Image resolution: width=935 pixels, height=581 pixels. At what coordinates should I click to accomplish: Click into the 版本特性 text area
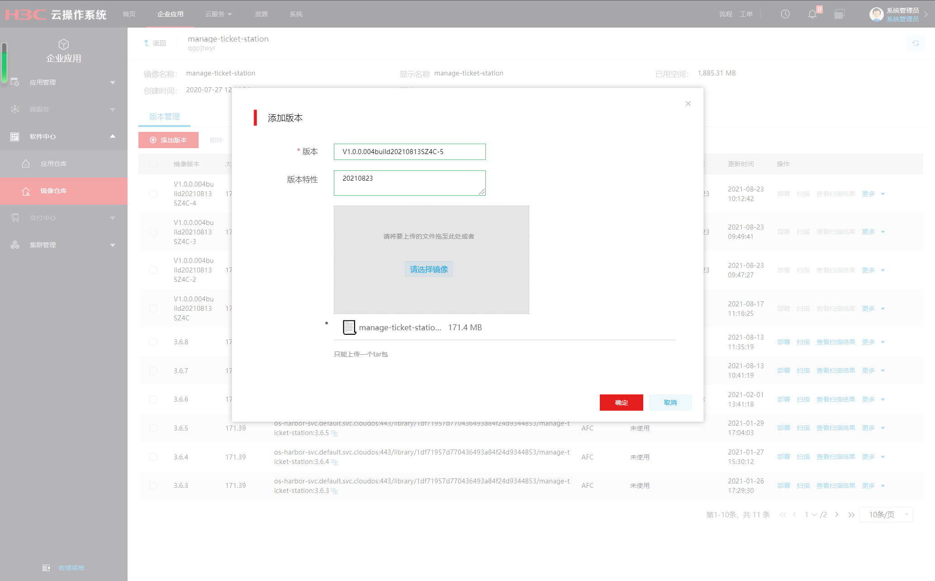409,183
